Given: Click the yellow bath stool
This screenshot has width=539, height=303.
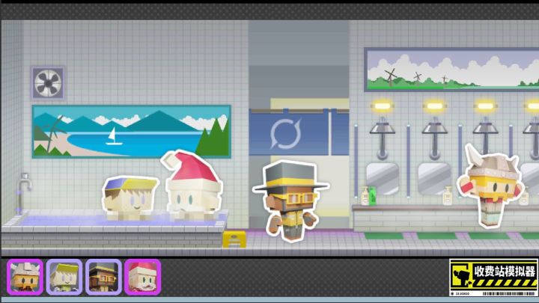Looking at the screenshot, I should (x=234, y=239).
